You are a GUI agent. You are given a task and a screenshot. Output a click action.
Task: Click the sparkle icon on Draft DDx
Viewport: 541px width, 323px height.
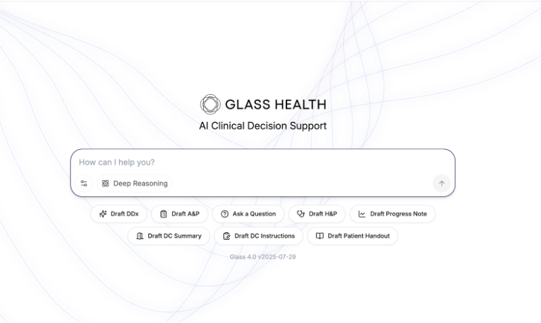pos(103,214)
